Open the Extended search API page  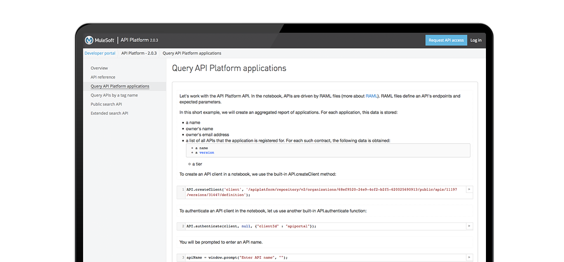pyautogui.click(x=109, y=113)
